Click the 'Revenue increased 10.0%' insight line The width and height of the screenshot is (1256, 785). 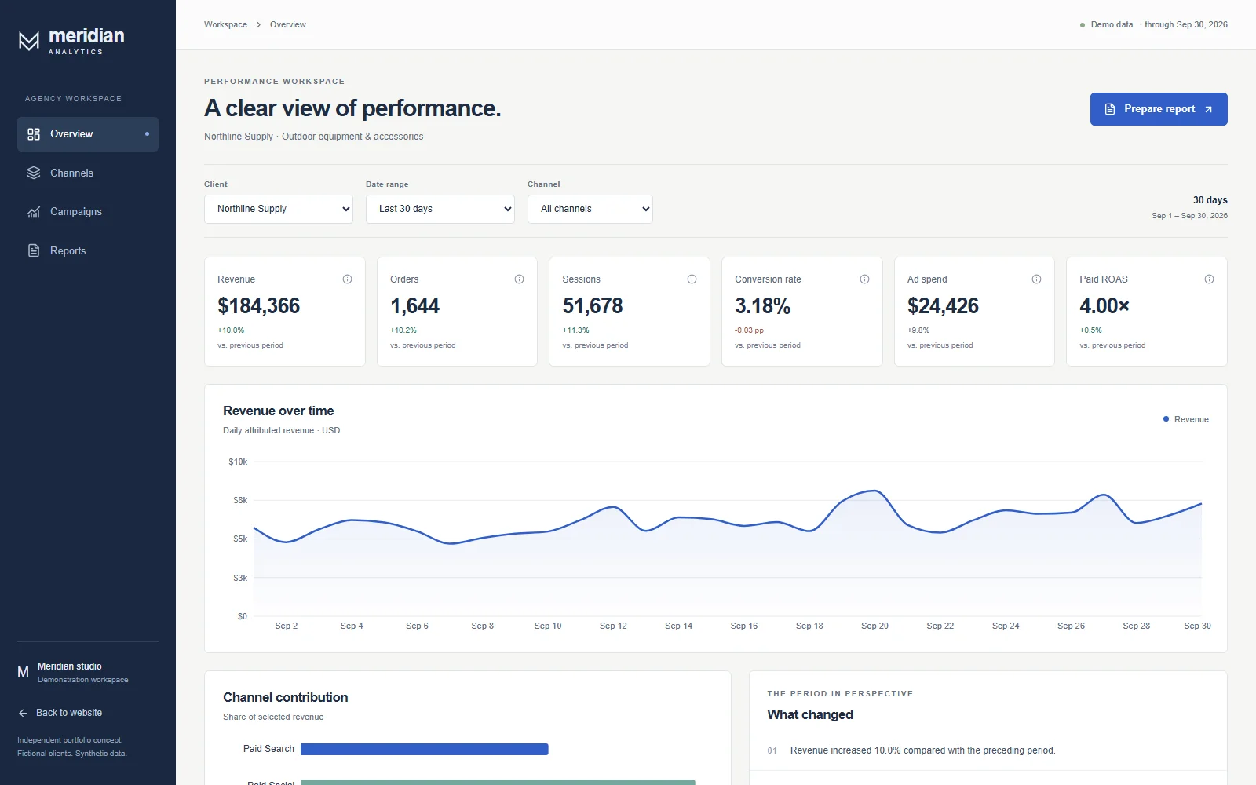coord(922,751)
